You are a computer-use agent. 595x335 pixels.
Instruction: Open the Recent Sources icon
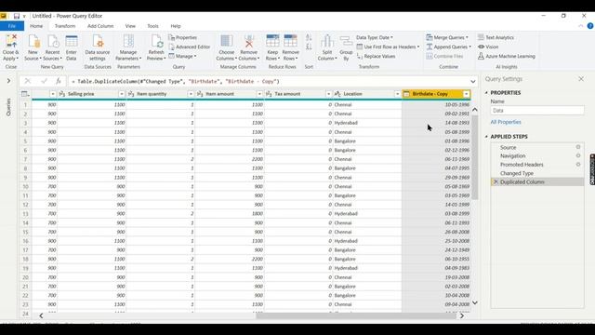(53, 41)
